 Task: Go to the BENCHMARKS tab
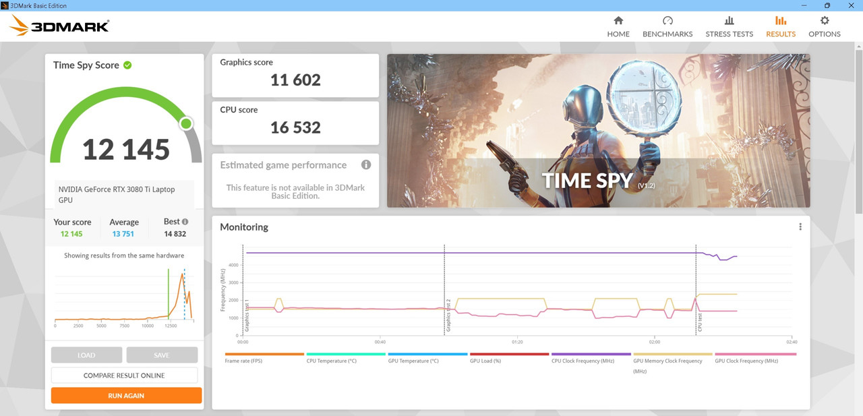point(667,27)
